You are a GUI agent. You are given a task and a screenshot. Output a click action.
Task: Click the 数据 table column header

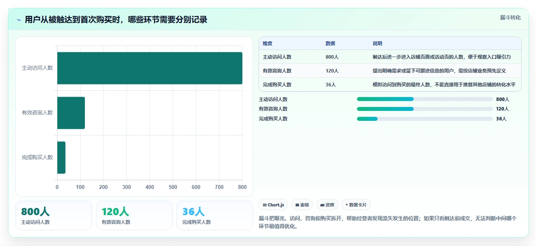pos(330,44)
